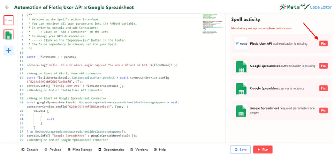Open the Versions panel

click(x=139, y=150)
